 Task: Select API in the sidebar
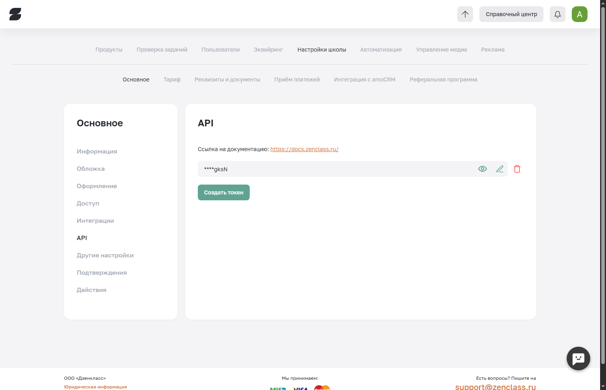click(x=82, y=238)
